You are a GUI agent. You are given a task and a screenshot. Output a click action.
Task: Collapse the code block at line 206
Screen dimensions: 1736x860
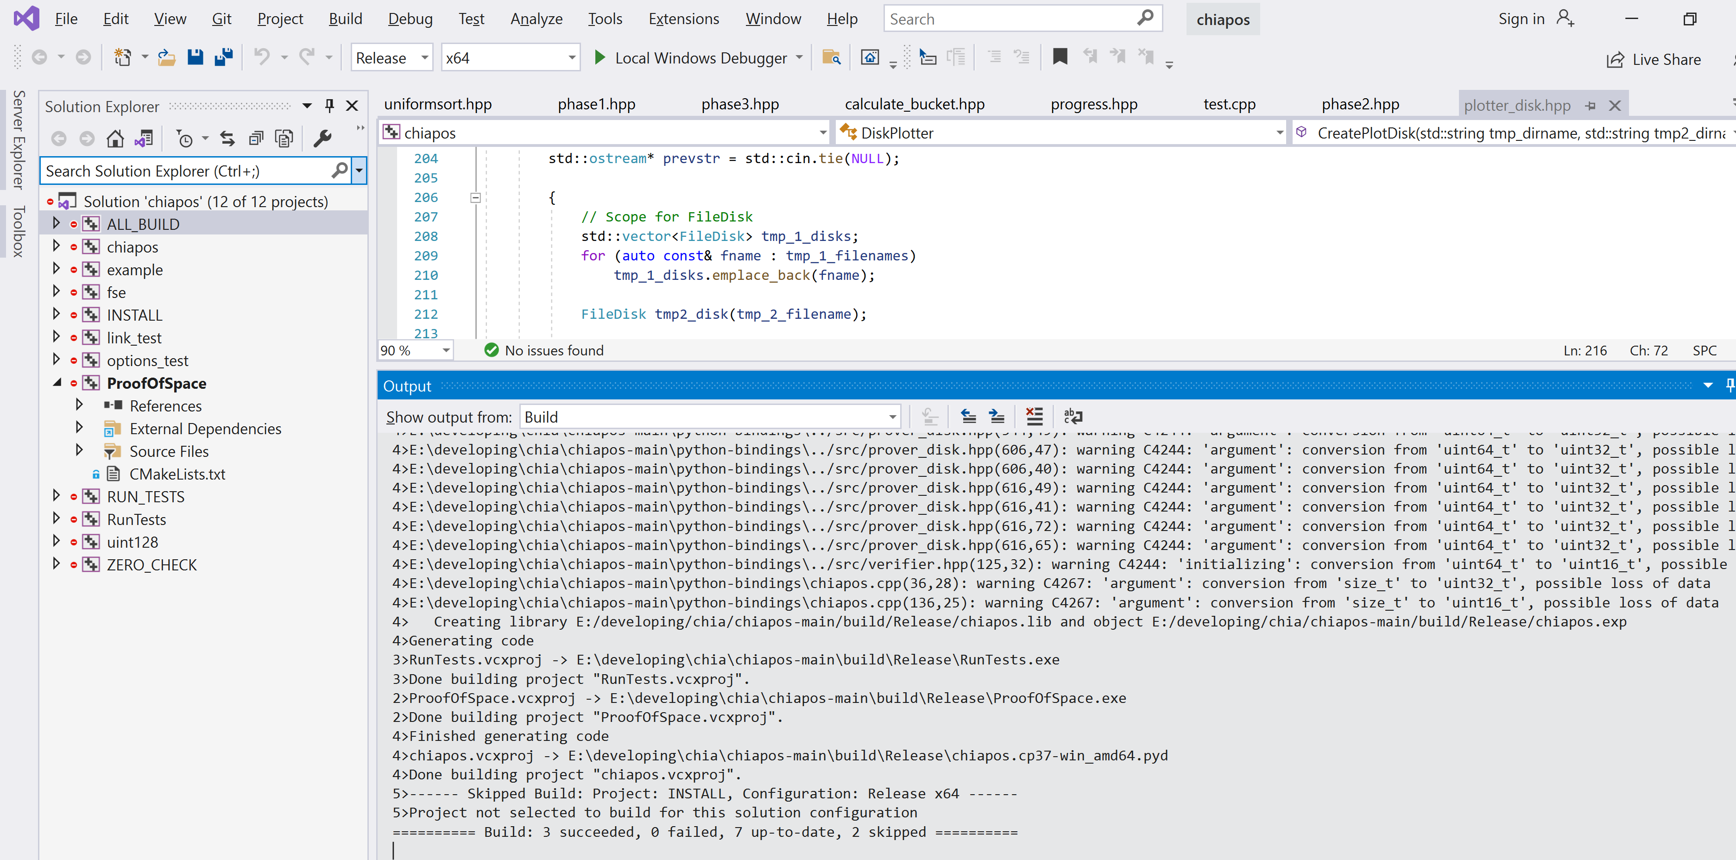tap(475, 197)
